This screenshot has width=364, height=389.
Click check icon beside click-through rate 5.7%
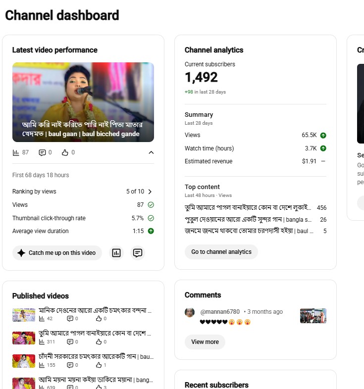click(x=151, y=218)
